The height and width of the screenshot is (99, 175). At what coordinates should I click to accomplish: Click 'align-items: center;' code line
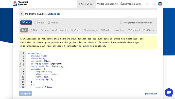[x=47, y=74]
